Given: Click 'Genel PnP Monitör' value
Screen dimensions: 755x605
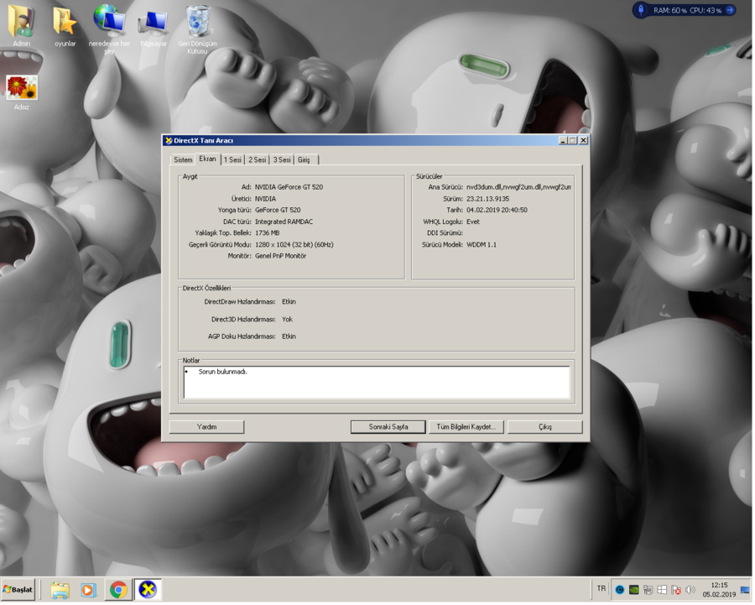Looking at the screenshot, I should pyautogui.click(x=281, y=256).
